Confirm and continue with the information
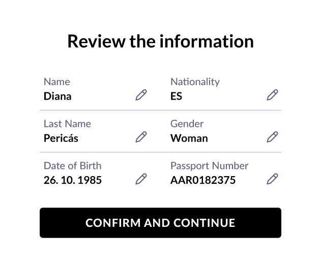The height and width of the screenshot is (270, 321). click(x=161, y=223)
